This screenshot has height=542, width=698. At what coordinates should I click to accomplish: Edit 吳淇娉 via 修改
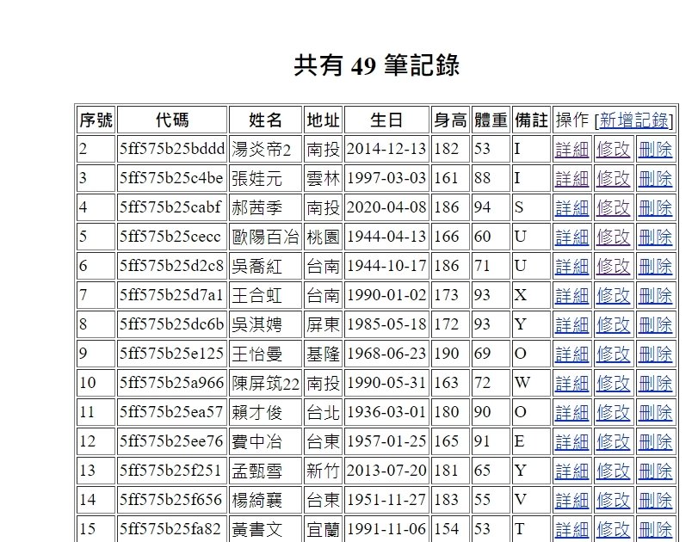[614, 325]
